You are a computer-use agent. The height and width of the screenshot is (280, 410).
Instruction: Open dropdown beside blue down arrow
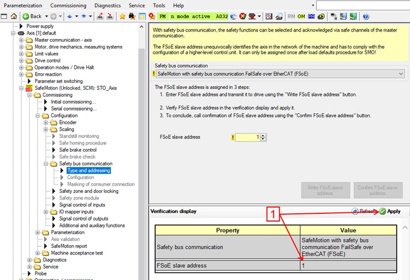point(90,17)
